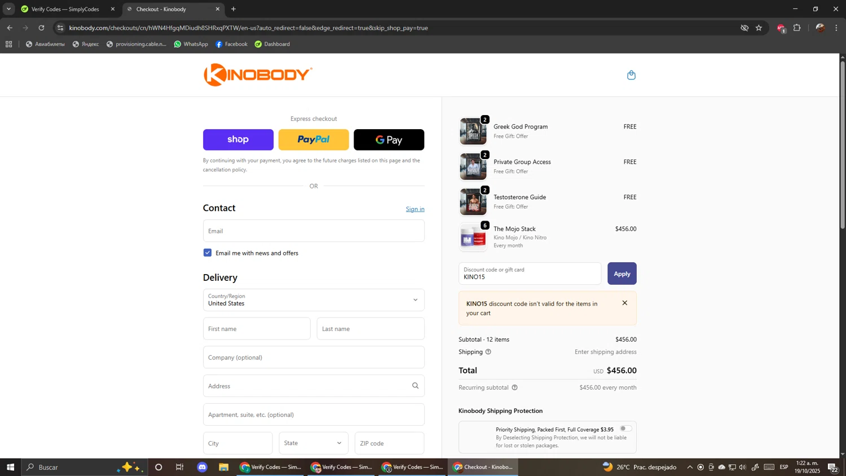Open the Country/Region dropdown
Viewport: 846px width, 476px height.
coord(314,300)
